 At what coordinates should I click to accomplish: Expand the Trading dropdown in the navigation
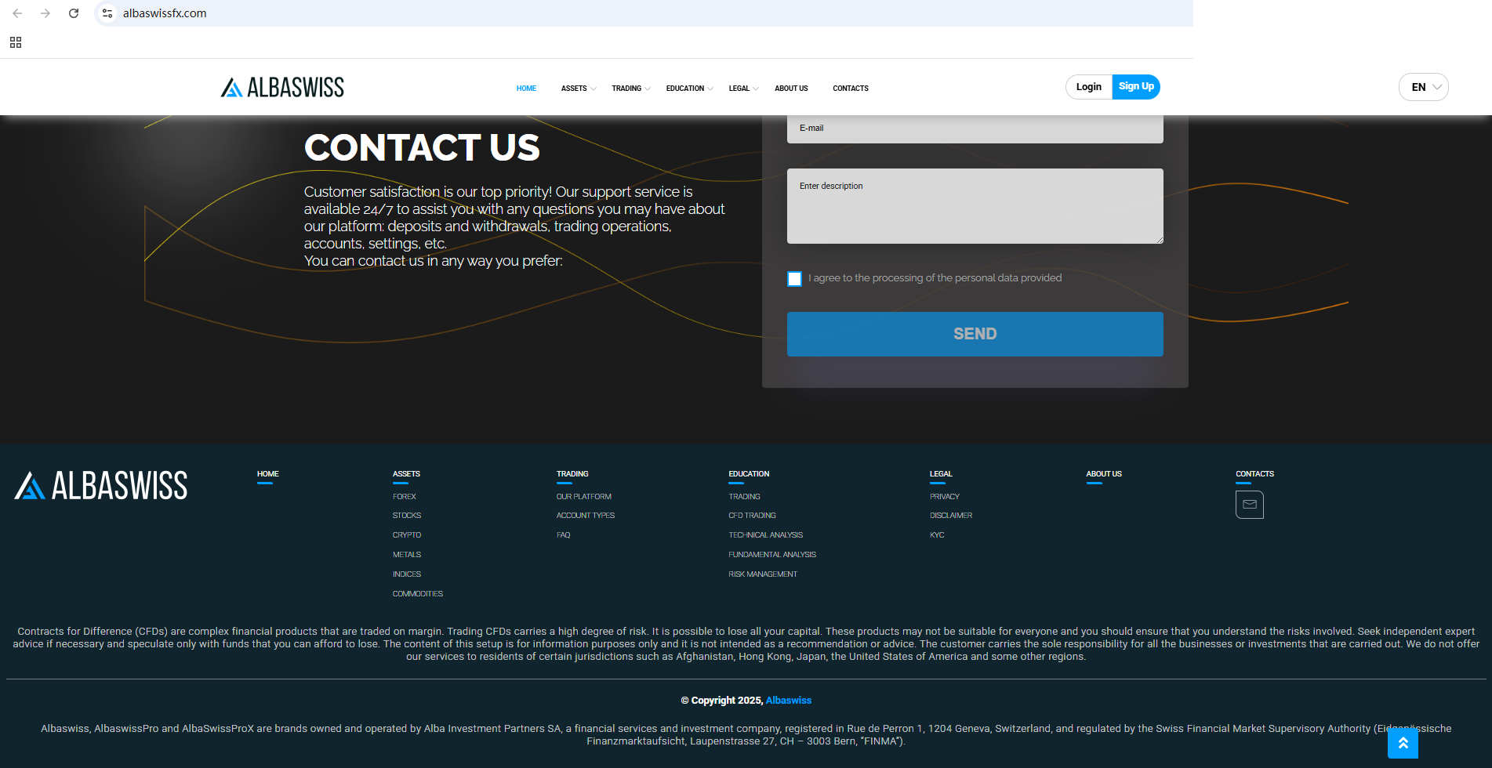(631, 89)
